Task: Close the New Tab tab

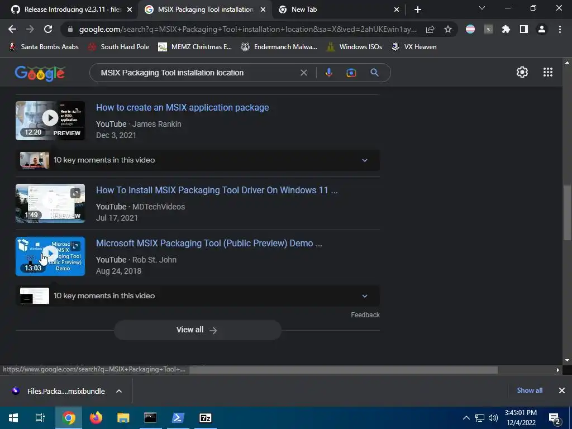Action: (x=397, y=10)
